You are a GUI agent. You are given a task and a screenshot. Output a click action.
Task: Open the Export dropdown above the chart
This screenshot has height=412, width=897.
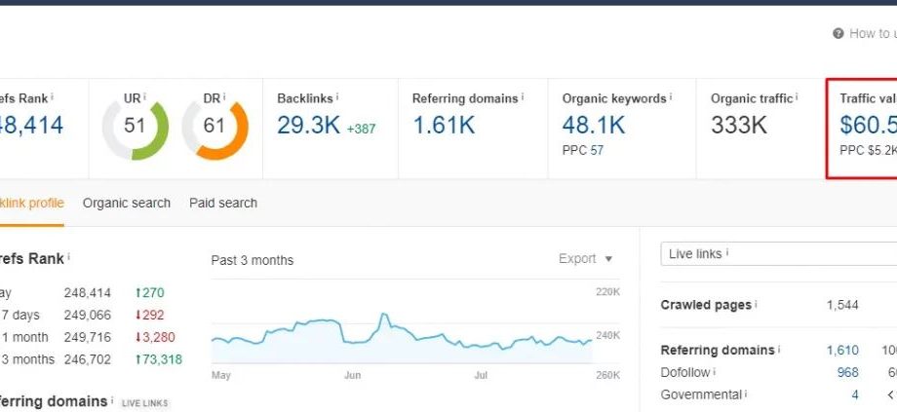[586, 259]
